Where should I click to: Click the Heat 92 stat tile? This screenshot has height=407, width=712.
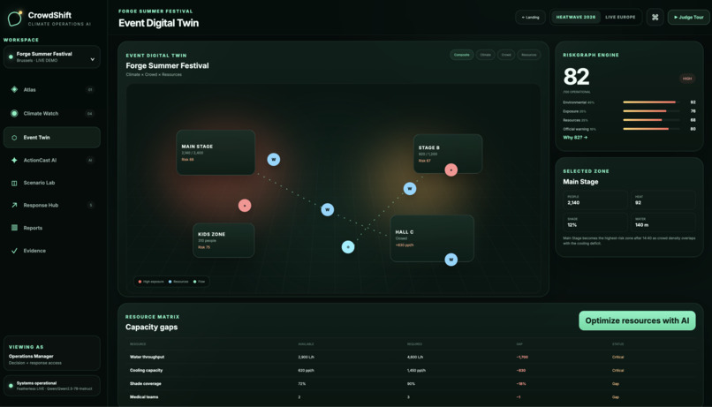663,200
